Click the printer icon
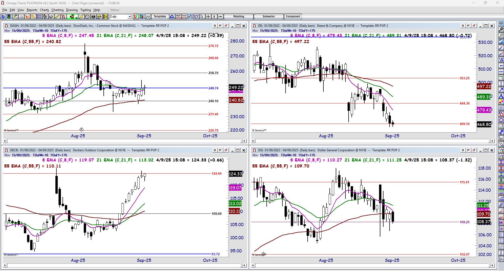The height and width of the screenshot is (271, 504). [x=21, y=17]
